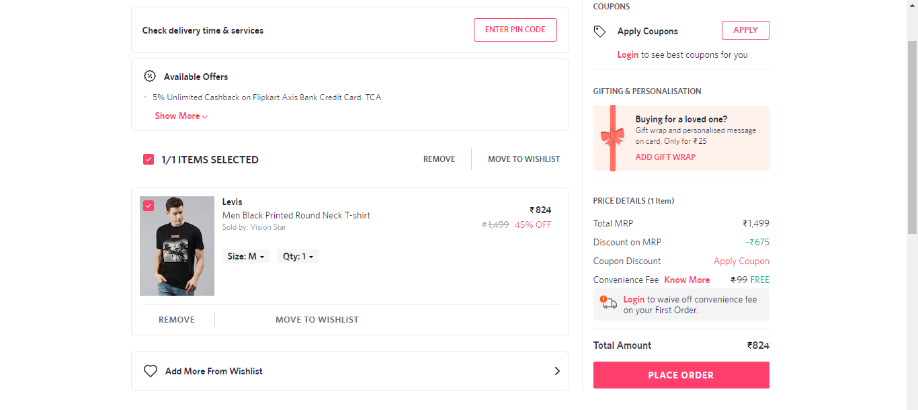Viewport: 918px width, 410px height.
Task: Click Move to Wishlist below the product
Action: (x=317, y=319)
